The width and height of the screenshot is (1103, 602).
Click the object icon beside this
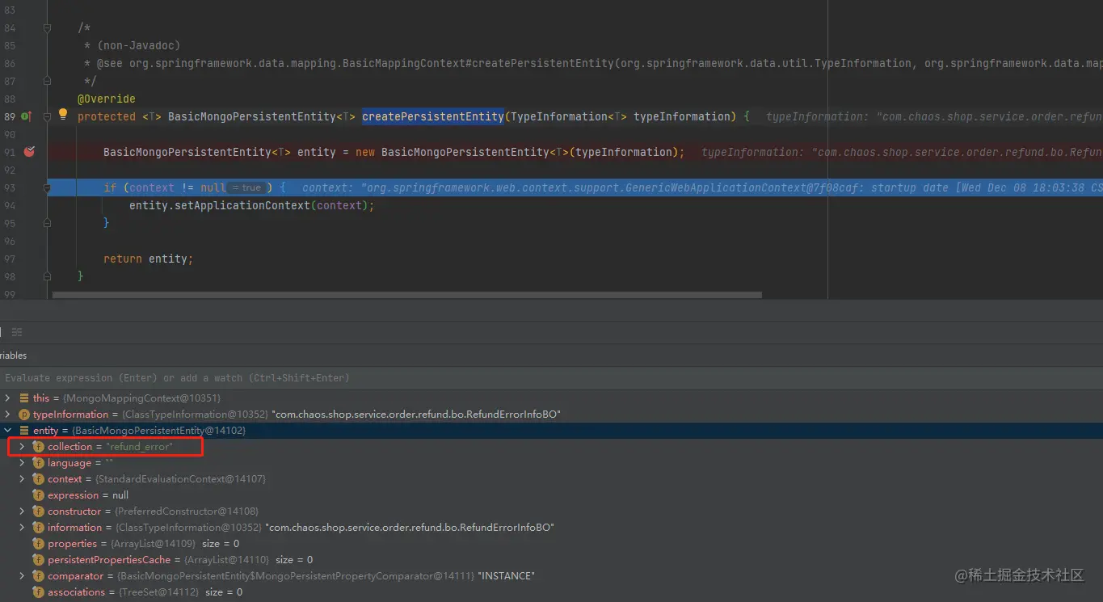click(23, 398)
